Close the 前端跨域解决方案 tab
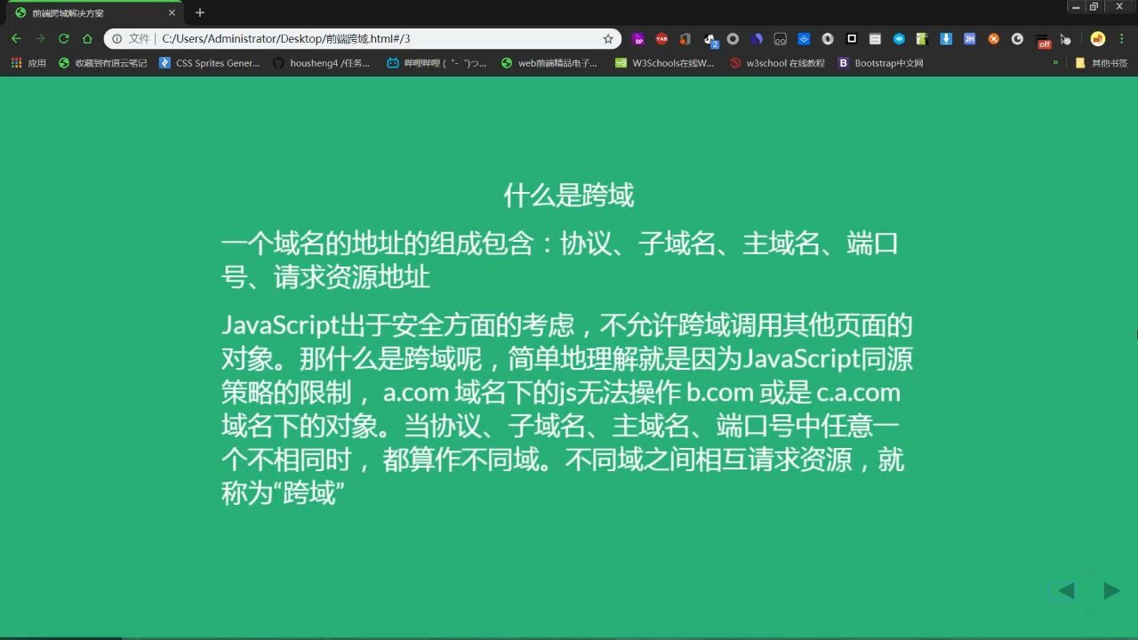 tap(172, 12)
